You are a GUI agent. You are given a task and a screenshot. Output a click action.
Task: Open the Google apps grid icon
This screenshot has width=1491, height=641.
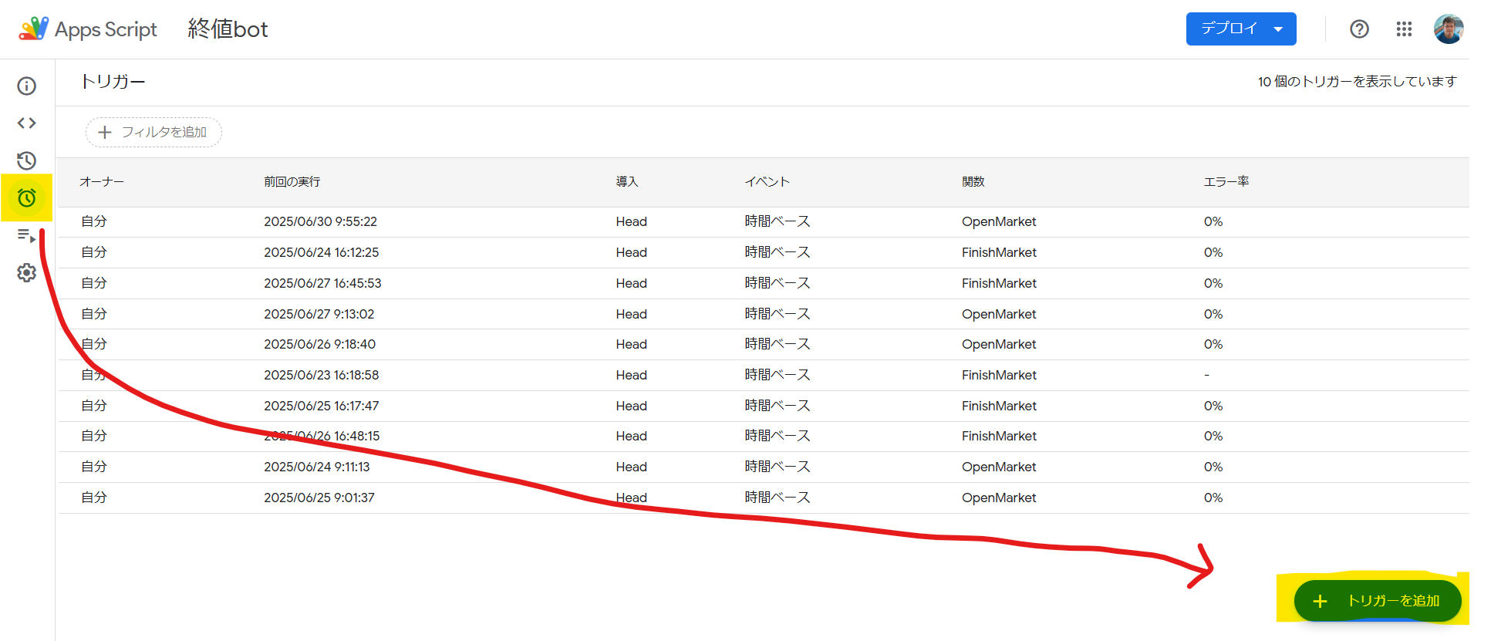pyautogui.click(x=1404, y=29)
